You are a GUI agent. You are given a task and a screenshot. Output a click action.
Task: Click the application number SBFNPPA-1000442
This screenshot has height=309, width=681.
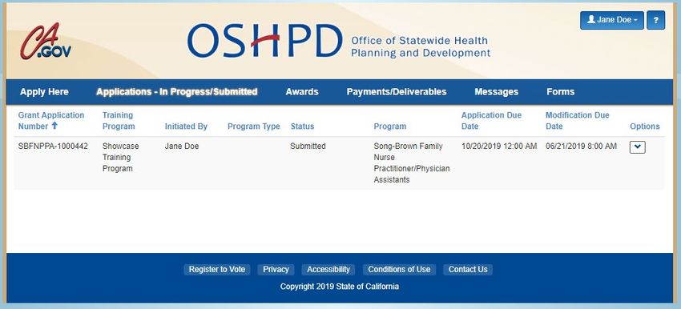click(53, 146)
